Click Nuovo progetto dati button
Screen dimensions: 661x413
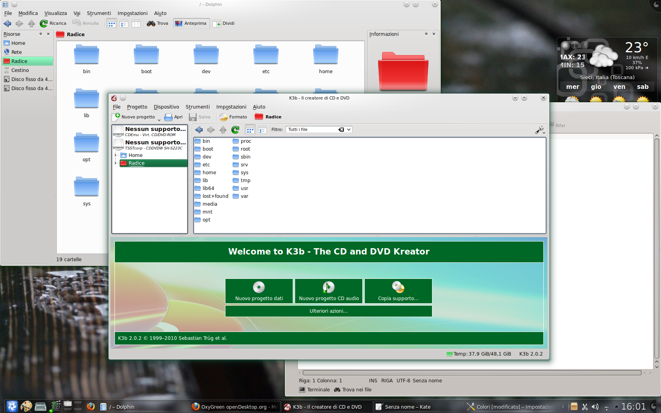[259, 291]
